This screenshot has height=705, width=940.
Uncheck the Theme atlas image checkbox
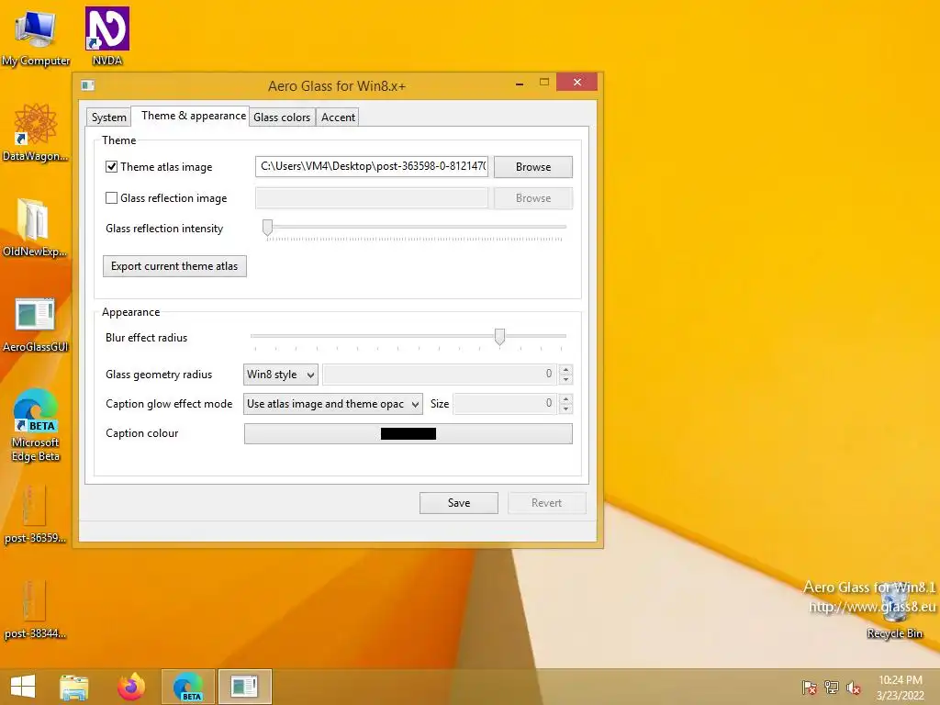pyautogui.click(x=111, y=167)
